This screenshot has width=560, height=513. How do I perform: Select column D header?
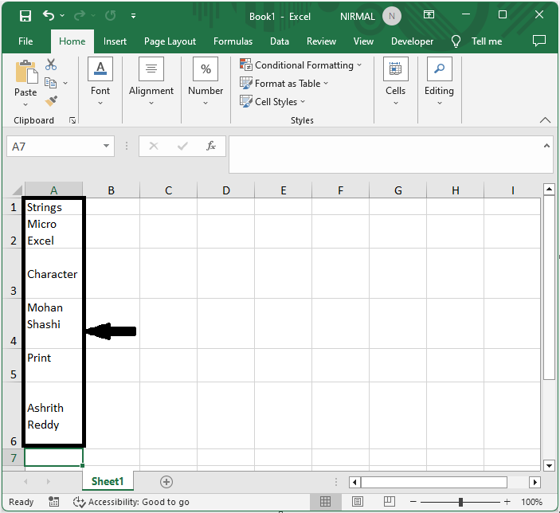click(225, 190)
